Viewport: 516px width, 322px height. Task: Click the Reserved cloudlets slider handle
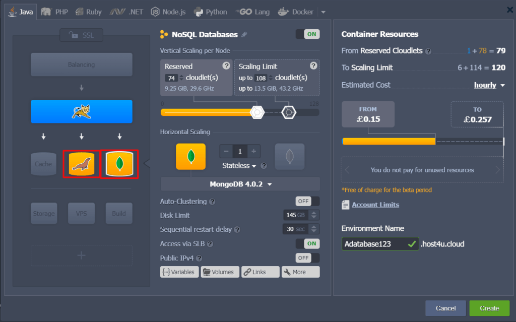click(257, 112)
